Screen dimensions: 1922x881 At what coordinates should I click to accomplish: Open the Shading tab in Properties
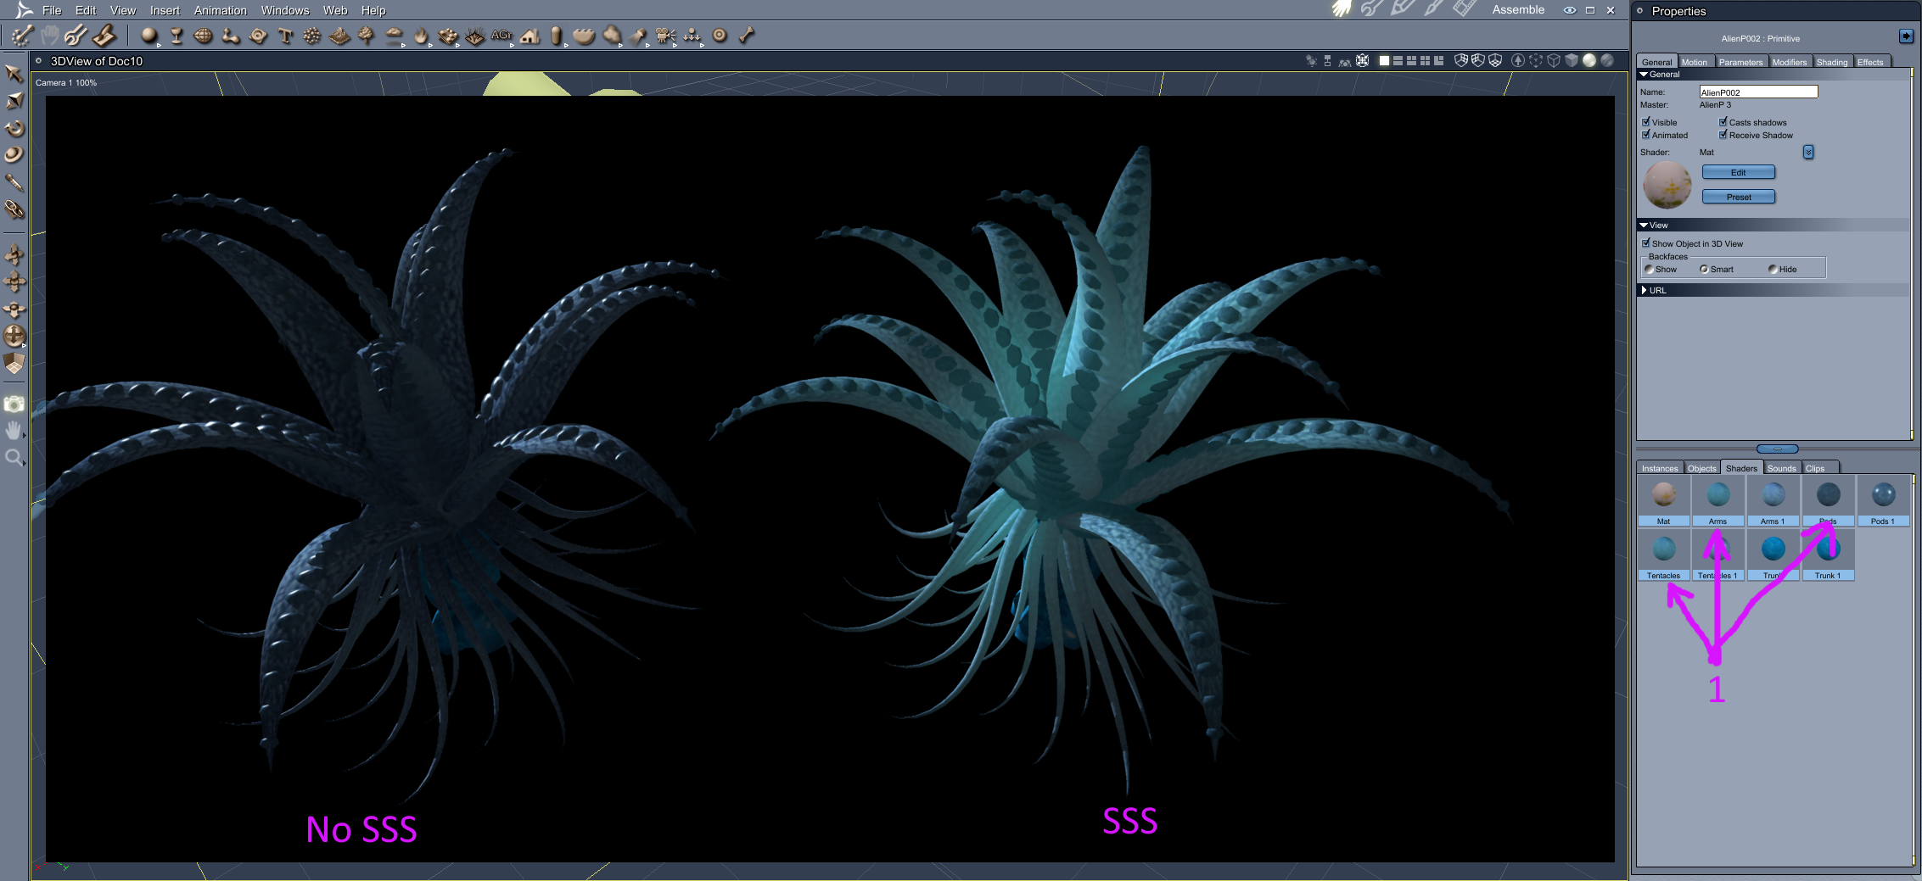click(1831, 62)
